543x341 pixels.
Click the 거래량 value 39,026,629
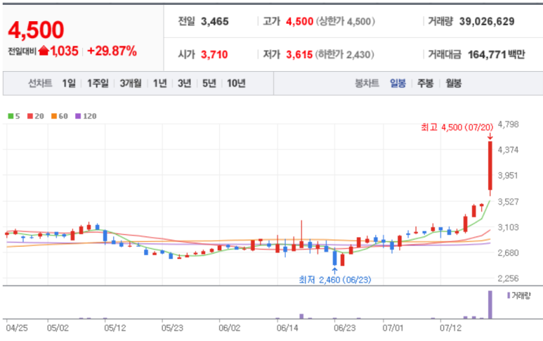click(487, 22)
